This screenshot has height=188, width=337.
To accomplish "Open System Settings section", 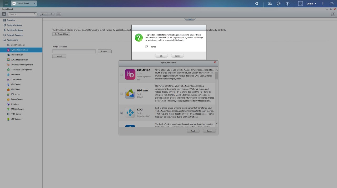I will 14,25.
